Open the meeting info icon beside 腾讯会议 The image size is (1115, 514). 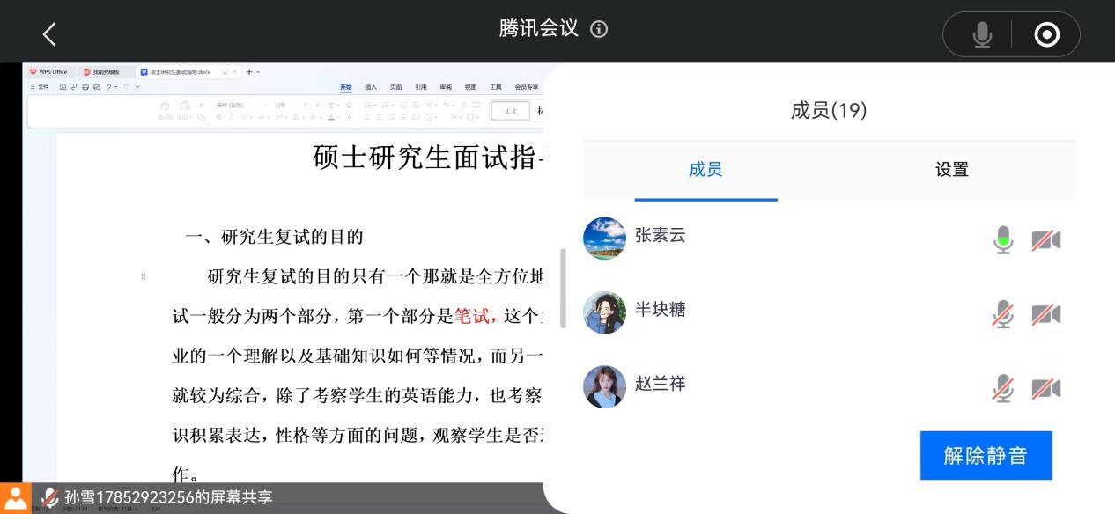(599, 29)
